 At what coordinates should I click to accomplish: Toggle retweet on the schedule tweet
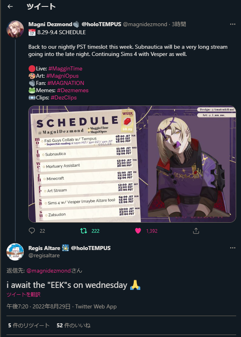point(83,231)
